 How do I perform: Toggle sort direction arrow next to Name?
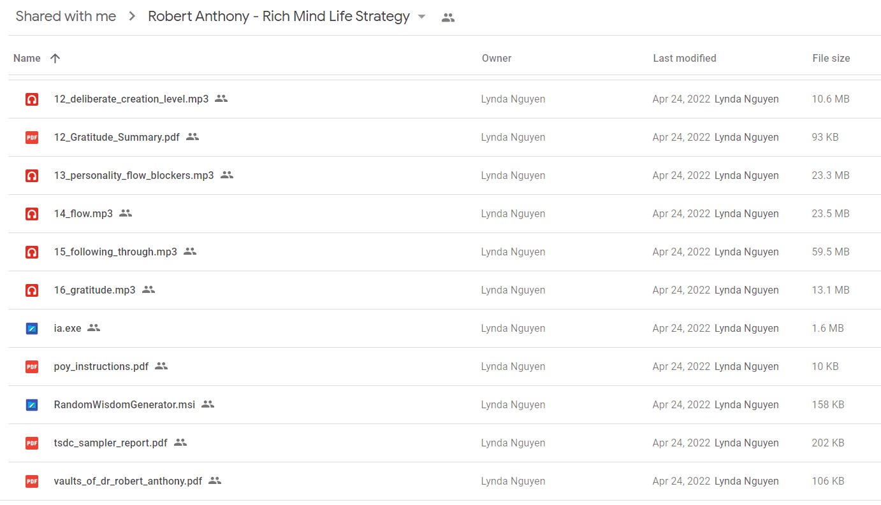point(55,58)
